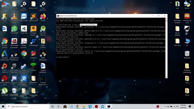Open the CV Word document icon
The height and width of the screenshot is (109, 194).
[5, 30]
